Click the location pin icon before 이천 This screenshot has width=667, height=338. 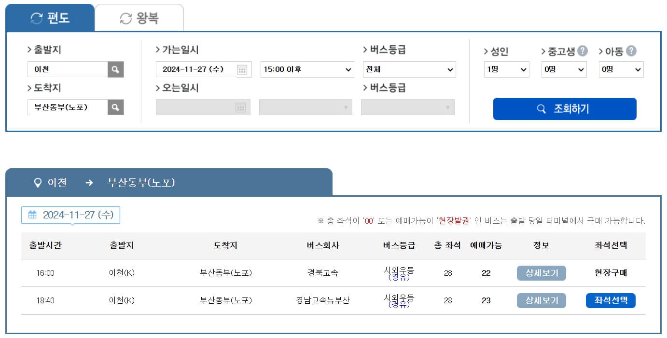[37, 182]
